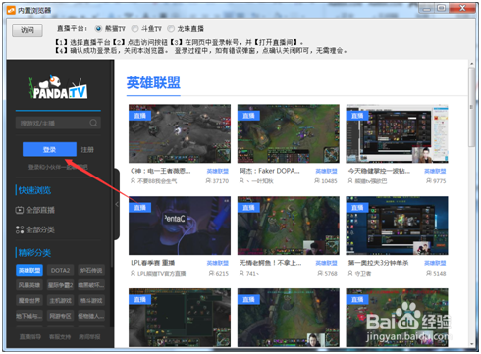
Task: Select the 斗鱼TV platform radio button
Action: 134,29
